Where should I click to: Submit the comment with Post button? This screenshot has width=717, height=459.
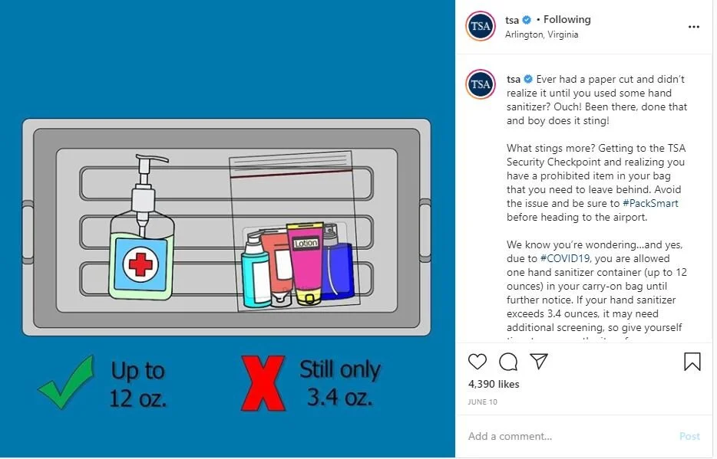(689, 436)
